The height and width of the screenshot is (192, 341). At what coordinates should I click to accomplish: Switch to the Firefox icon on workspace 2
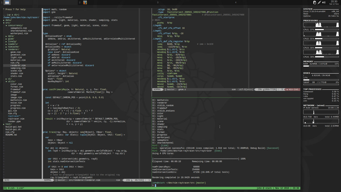coord(85,2)
